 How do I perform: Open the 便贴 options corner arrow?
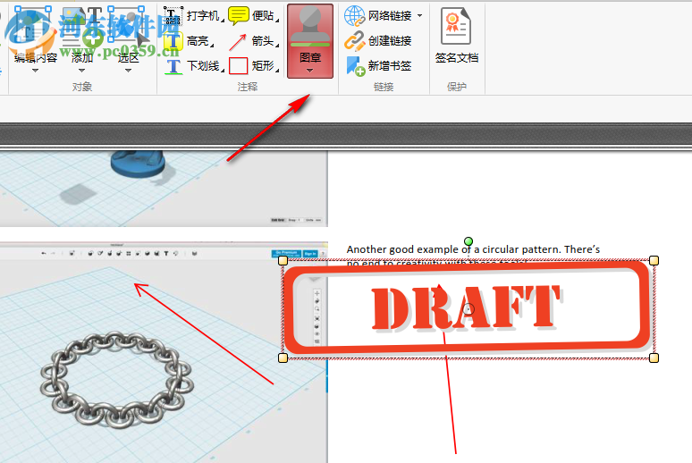(277, 21)
